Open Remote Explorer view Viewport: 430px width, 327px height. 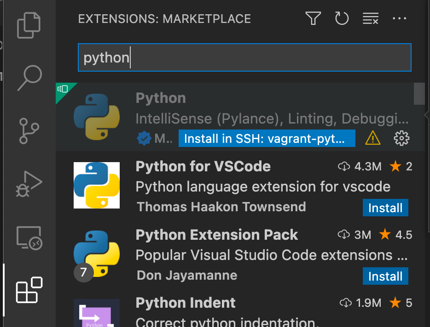coord(29,238)
